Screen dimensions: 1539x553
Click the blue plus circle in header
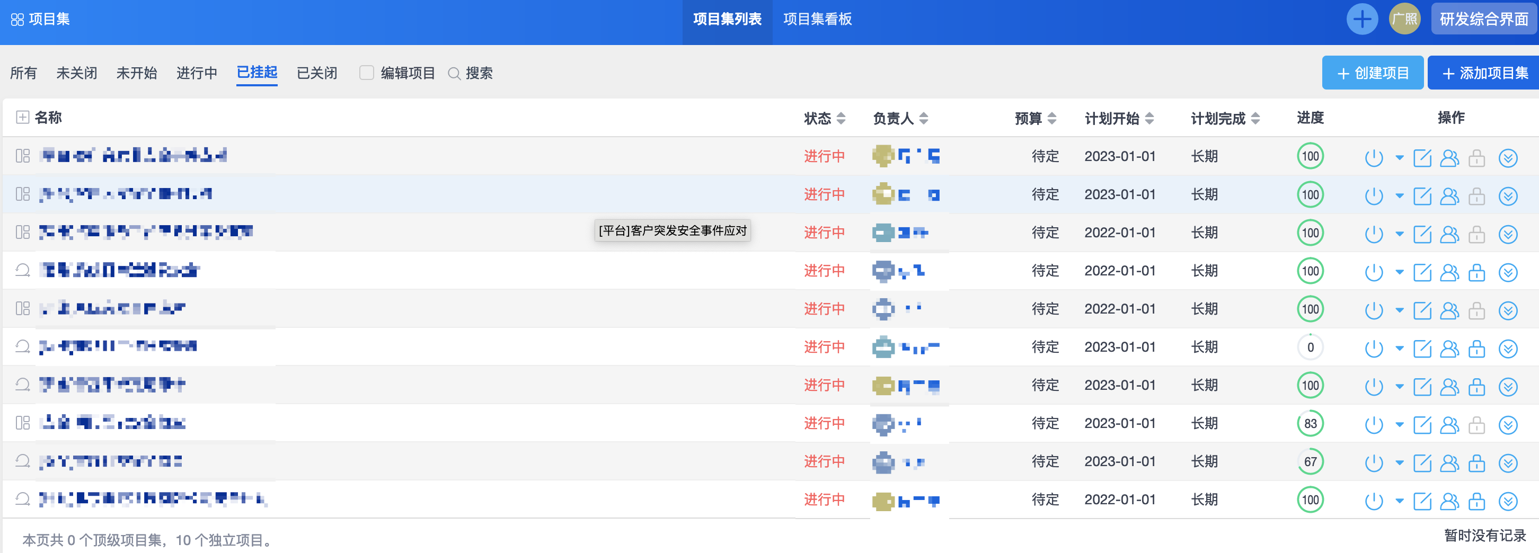pos(1362,19)
